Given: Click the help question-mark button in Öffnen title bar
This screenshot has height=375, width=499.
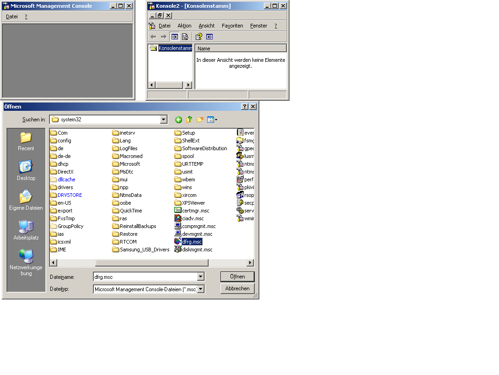Looking at the screenshot, I should (244, 107).
